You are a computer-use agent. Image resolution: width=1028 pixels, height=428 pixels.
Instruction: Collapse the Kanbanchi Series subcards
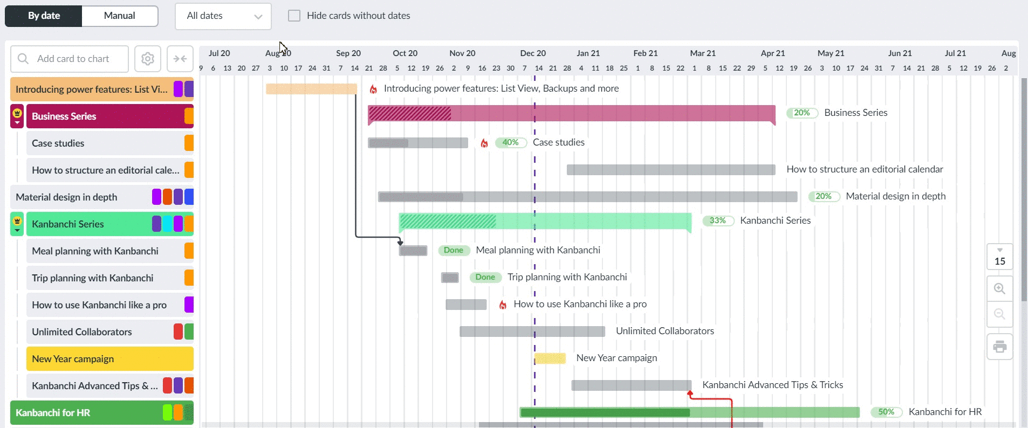pyautogui.click(x=17, y=231)
